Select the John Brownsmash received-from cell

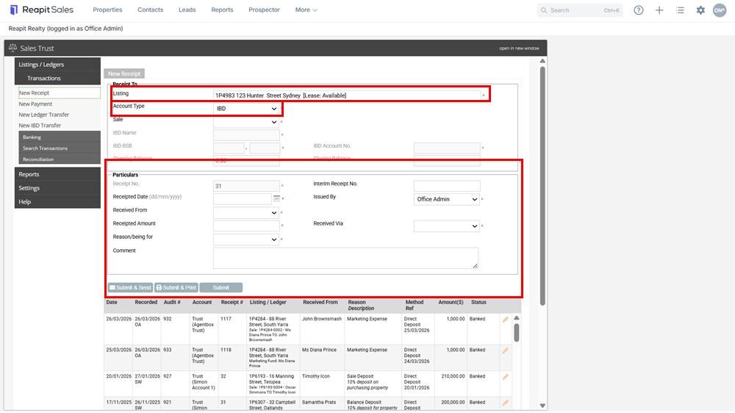tap(322, 319)
